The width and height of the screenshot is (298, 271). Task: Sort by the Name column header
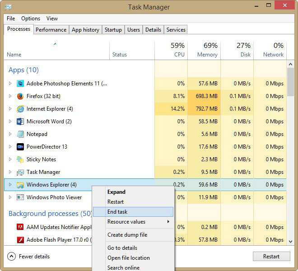tap(56, 50)
